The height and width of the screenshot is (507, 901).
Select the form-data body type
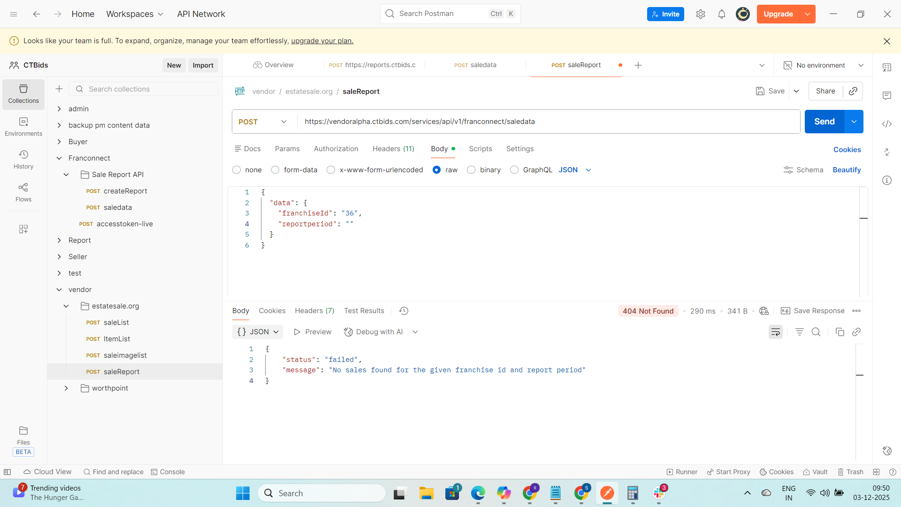(275, 170)
